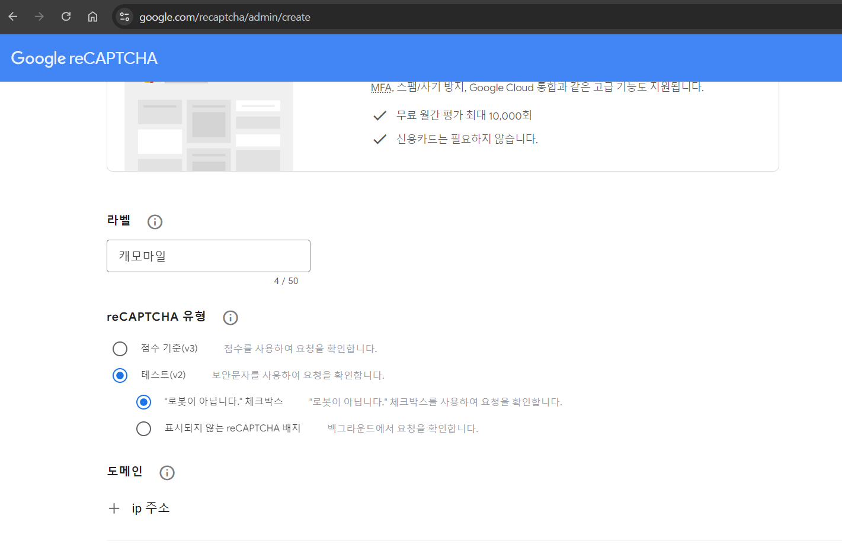Image resolution: width=842 pixels, height=548 pixels.
Task: Choose "로봇이 아닙니다." 체크박스 radio option
Action: click(143, 402)
